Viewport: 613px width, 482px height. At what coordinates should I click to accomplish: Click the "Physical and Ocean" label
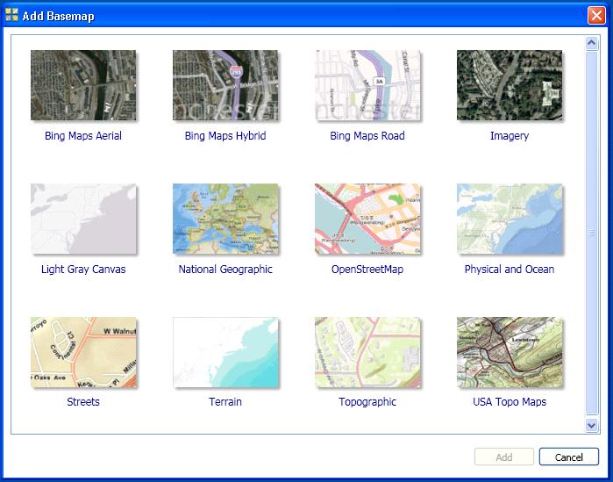510,270
